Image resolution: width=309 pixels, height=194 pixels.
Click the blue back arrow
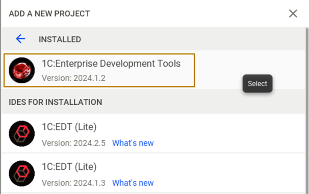tap(20, 39)
